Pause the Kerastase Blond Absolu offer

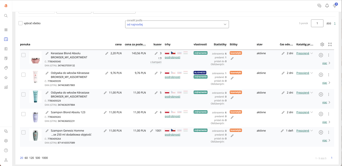click(321, 55)
